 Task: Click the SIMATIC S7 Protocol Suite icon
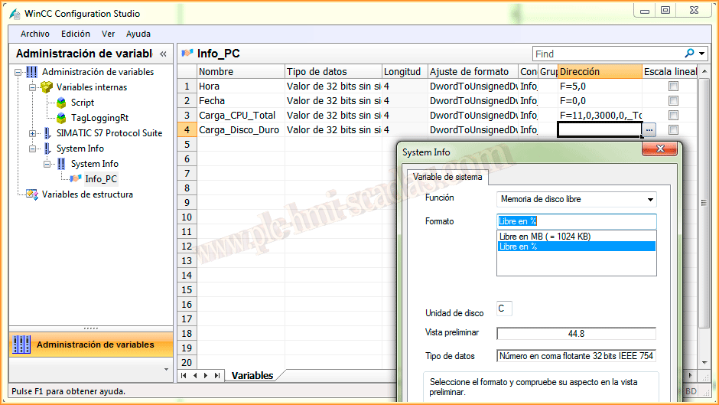tap(47, 133)
